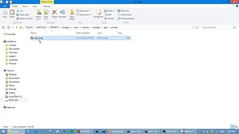The image size is (239, 134).
Task: Open the Easy access dropdown
Action: (84, 15)
